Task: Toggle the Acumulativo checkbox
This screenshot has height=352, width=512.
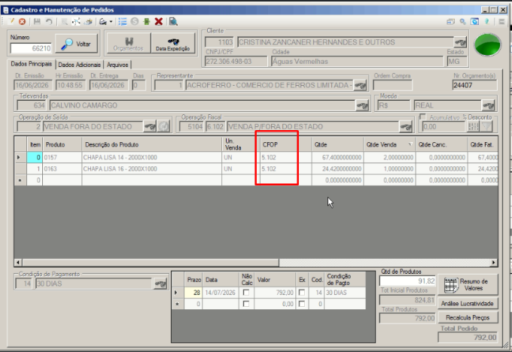Action: (x=423, y=117)
